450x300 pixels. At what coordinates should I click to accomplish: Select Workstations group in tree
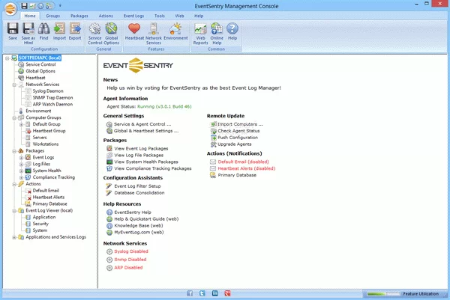(x=46, y=144)
